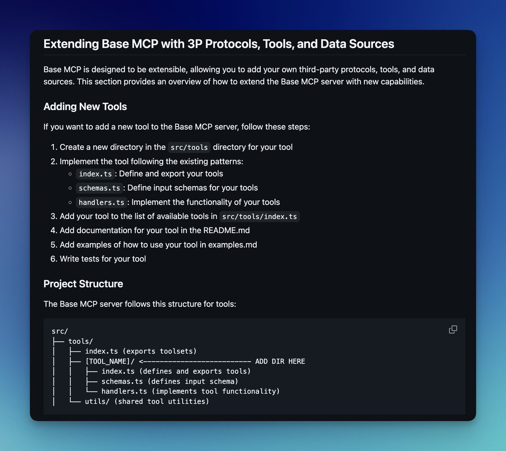Copy the project structure code block
The width and height of the screenshot is (506, 451).
(x=453, y=329)
